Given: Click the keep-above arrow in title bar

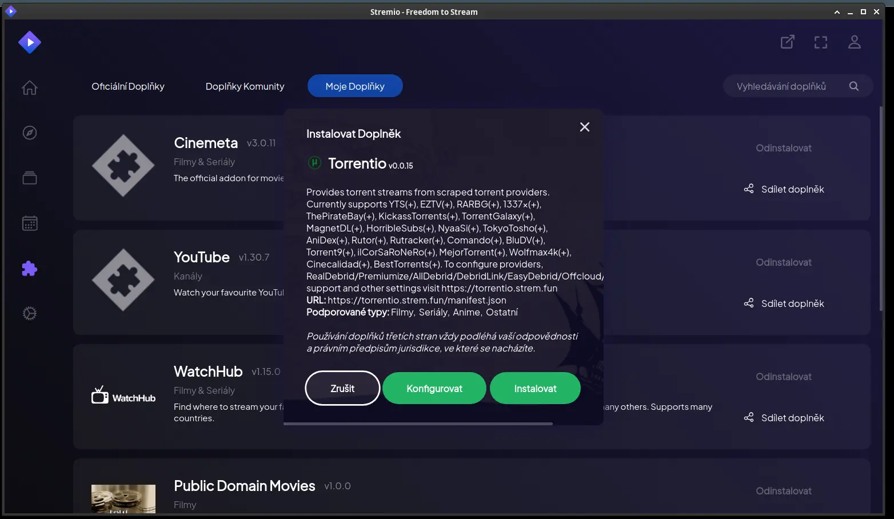Looking at the screenshot, I should (837, 11).
